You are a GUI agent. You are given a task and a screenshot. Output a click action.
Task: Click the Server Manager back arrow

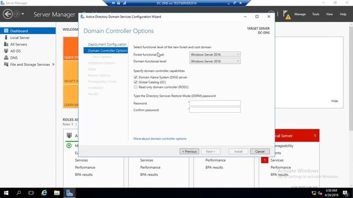8,14
